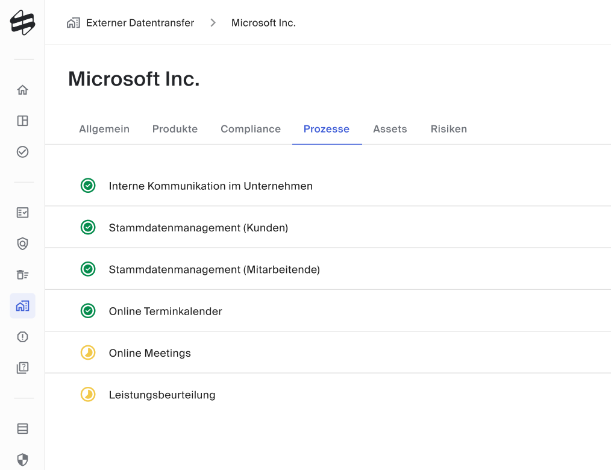Click the app logo in the sidebar

click(x=23, y=23)
